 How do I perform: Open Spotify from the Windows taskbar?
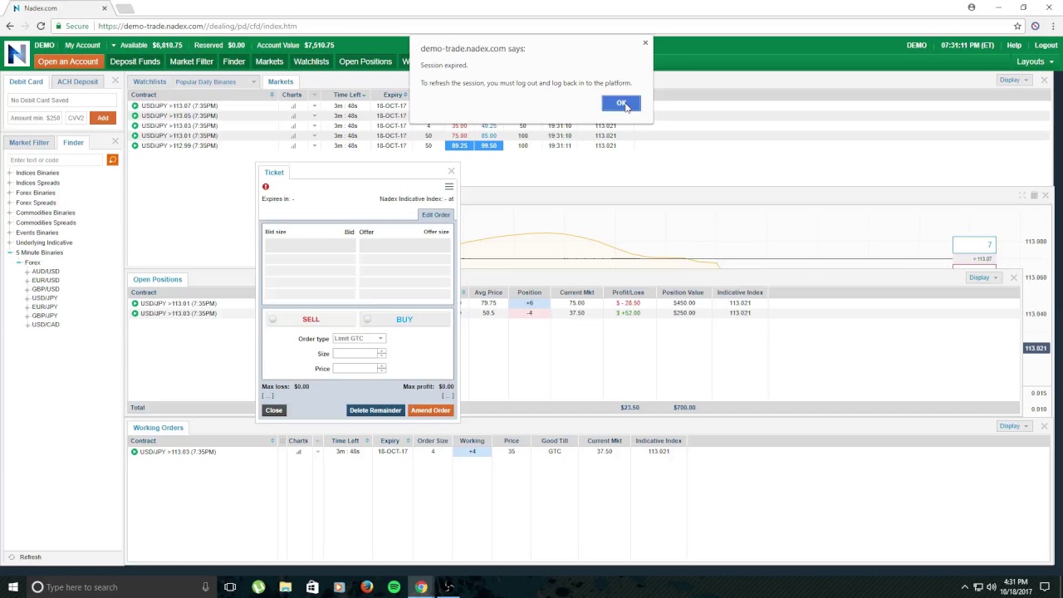pos(394,587)
